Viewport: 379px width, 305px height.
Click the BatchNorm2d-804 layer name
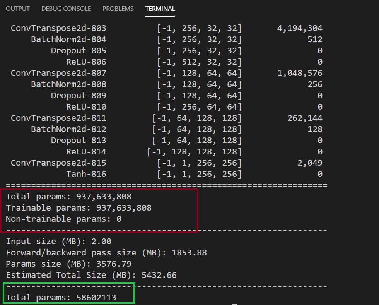tap(69, 39)
